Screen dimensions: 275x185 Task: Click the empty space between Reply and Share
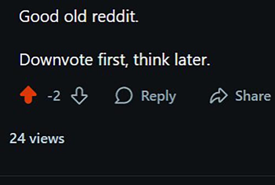[193, 96]
